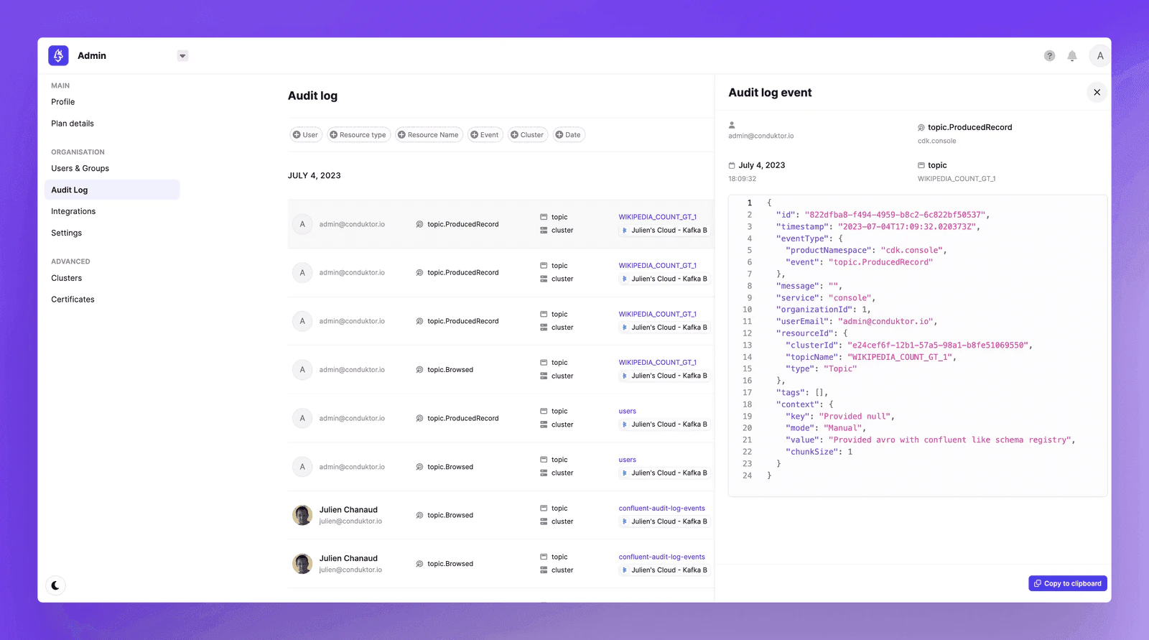Open Plan details in sidebar

point(73,124)
